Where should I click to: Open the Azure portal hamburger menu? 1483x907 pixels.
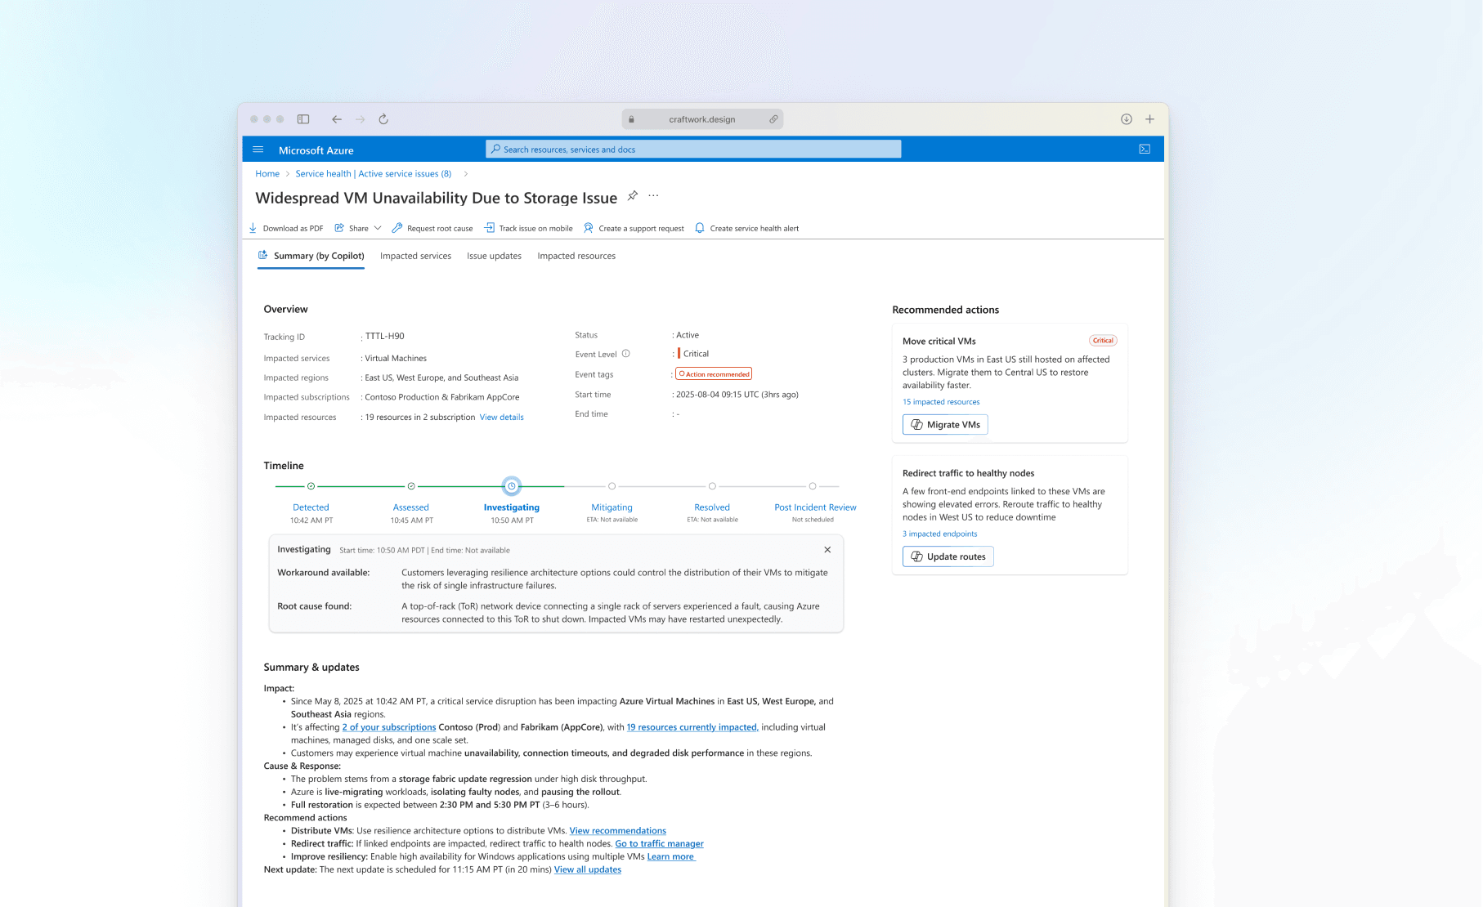pyautogui.click(x=258, y=149)
